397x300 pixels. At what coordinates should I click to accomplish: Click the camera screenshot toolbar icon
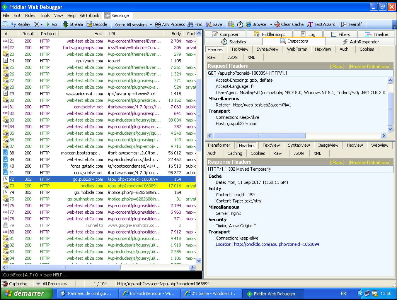point(231,24)
